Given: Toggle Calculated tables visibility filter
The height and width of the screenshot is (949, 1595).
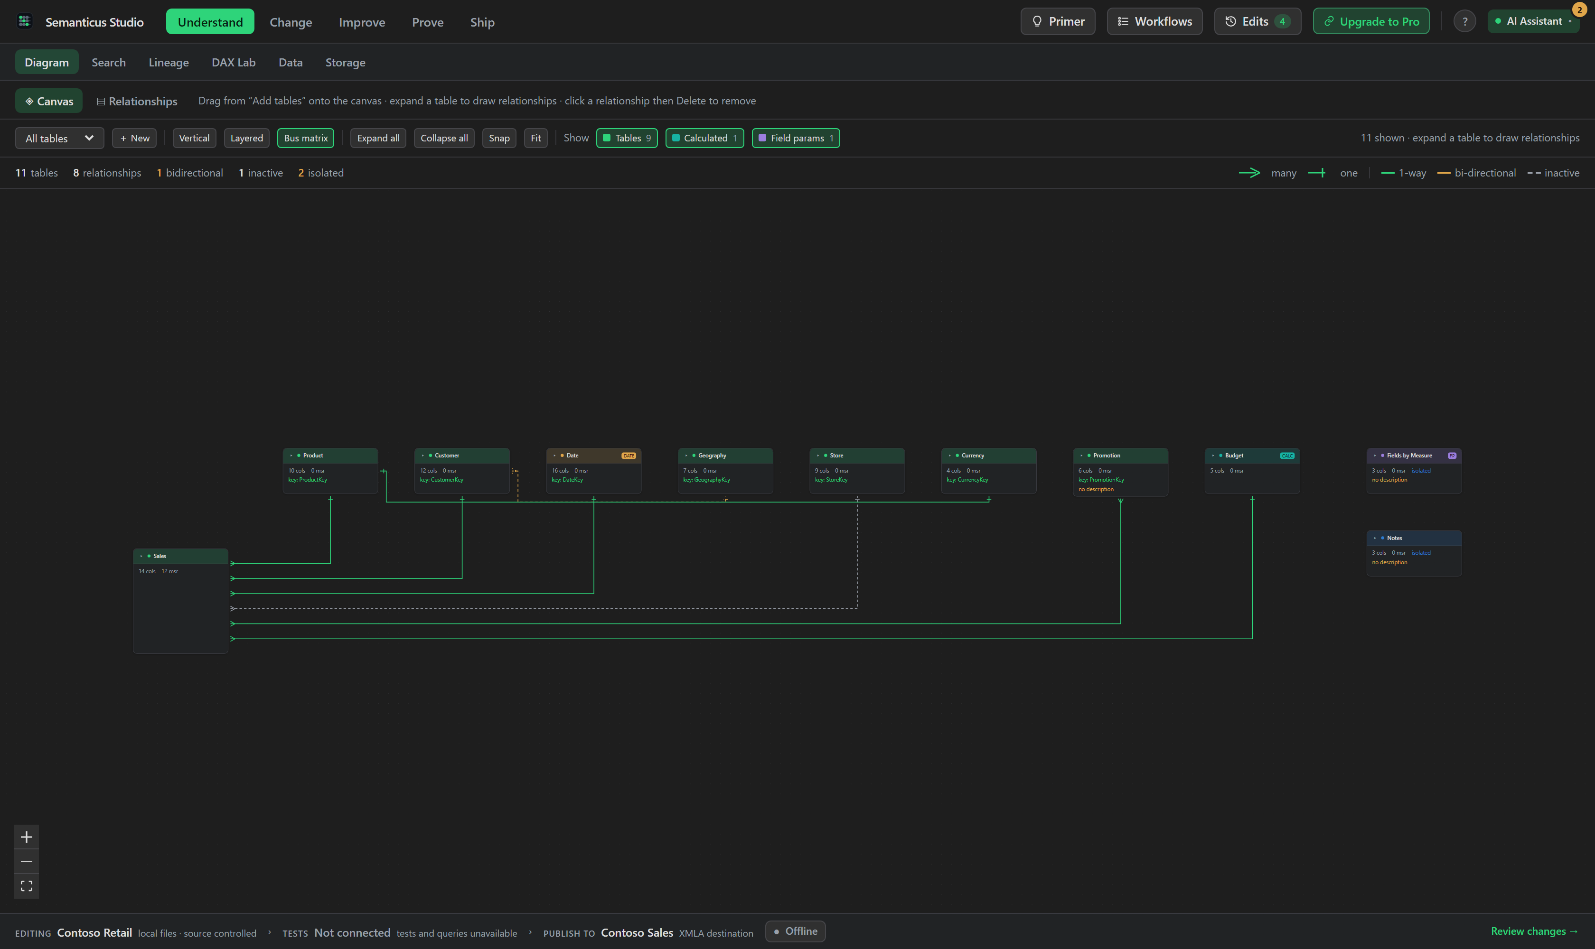Looking at the screenshot, I should point(704,138).
